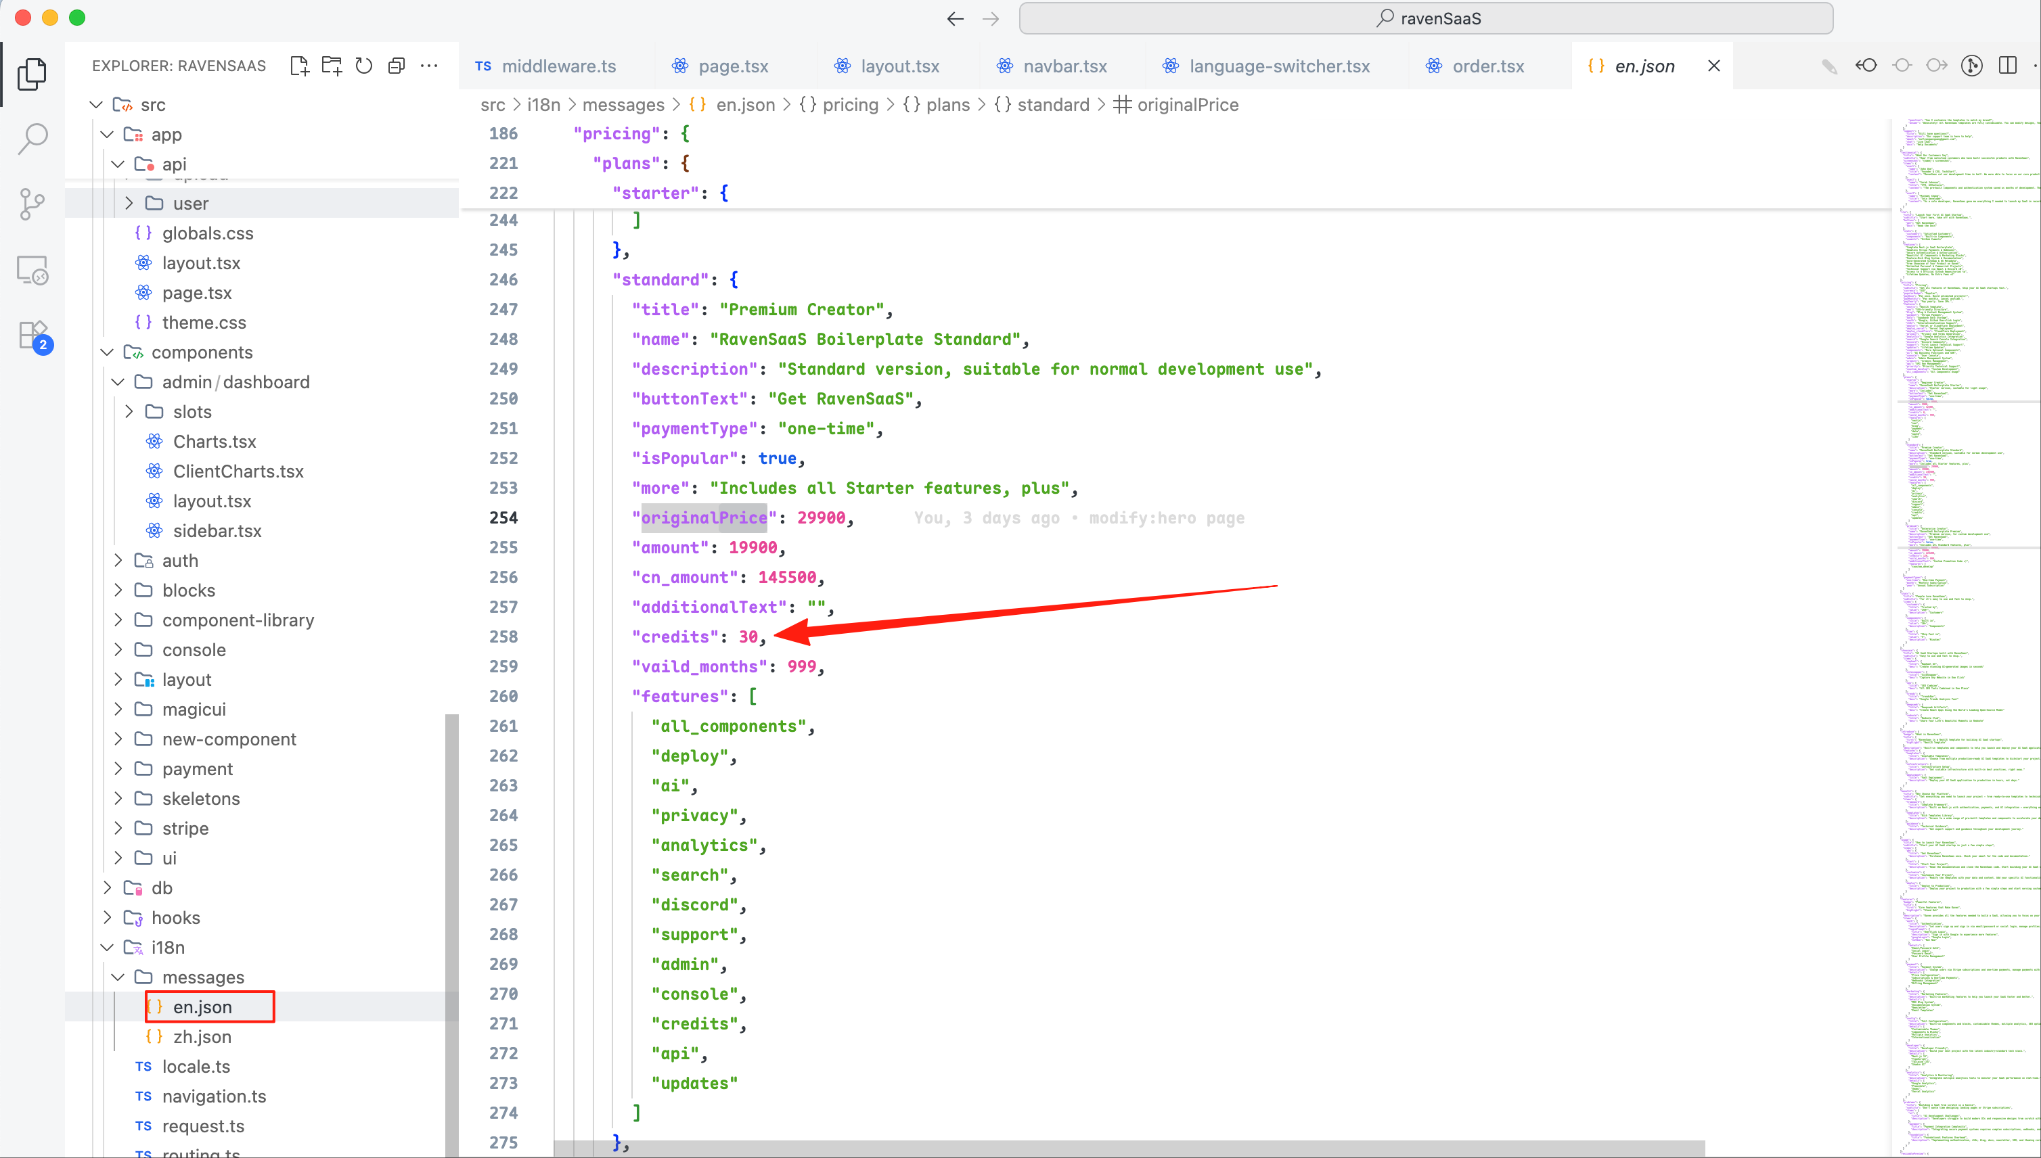
Task: Click the editor minimap
Action: 1965,636
